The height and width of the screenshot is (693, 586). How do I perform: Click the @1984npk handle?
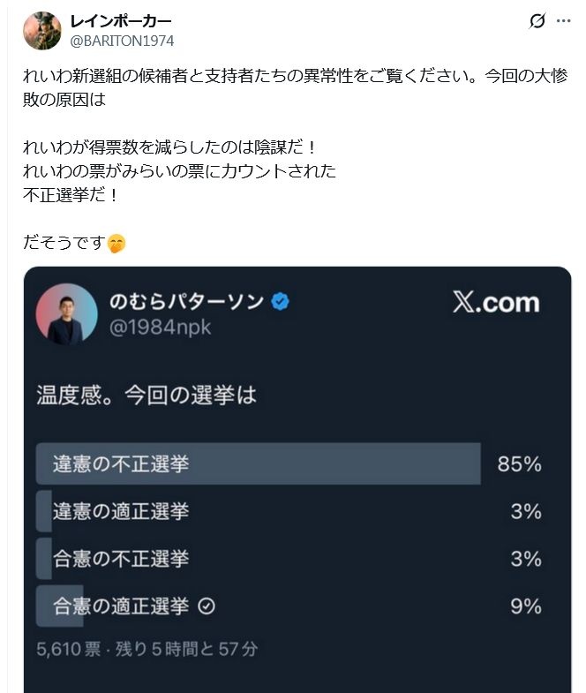(160, 328)
